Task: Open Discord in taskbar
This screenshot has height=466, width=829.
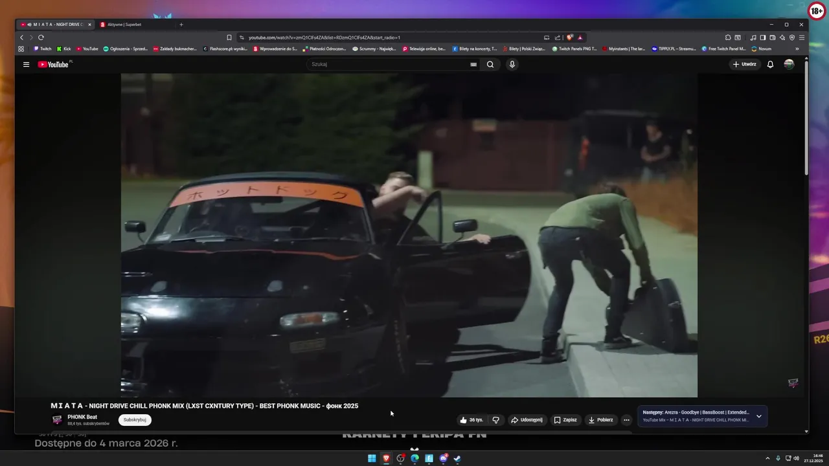Action: point(443,458)
